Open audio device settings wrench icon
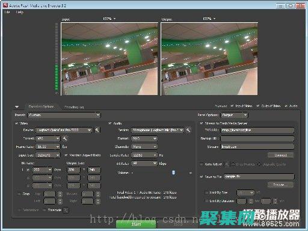This screenshot has height=231, width=308. [188, 130]
